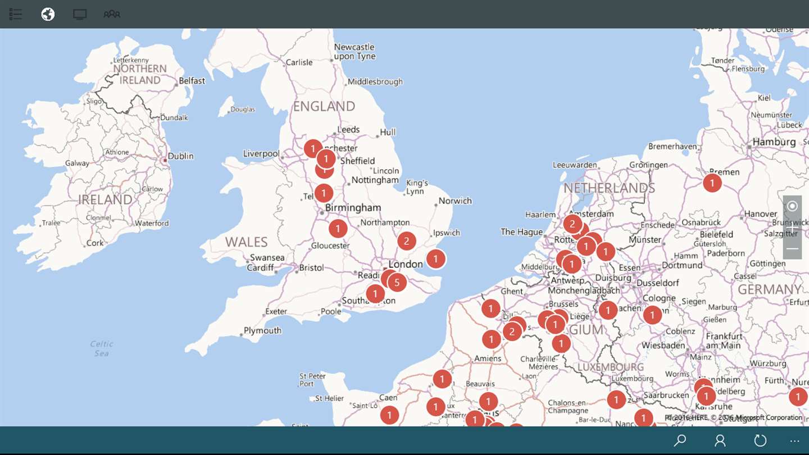Open the pin numbered 2 near Amsterdam
Image resolution: width=809 pixels, height=455 pixels.
click(572, 225)
